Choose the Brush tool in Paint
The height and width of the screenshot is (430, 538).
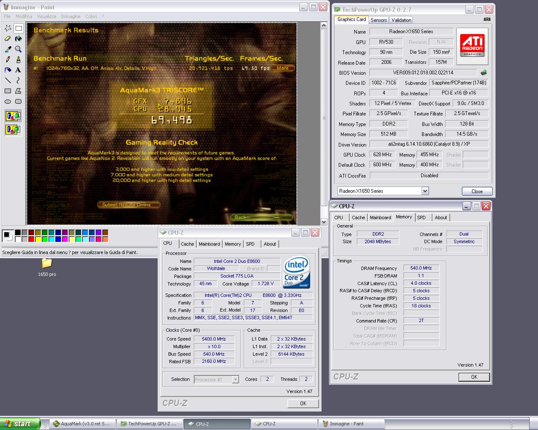(18, 60)
